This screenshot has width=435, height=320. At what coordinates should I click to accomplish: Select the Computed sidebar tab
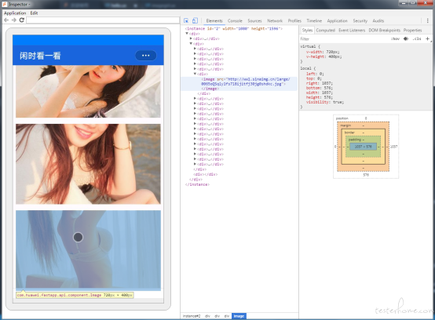point(325,31)
